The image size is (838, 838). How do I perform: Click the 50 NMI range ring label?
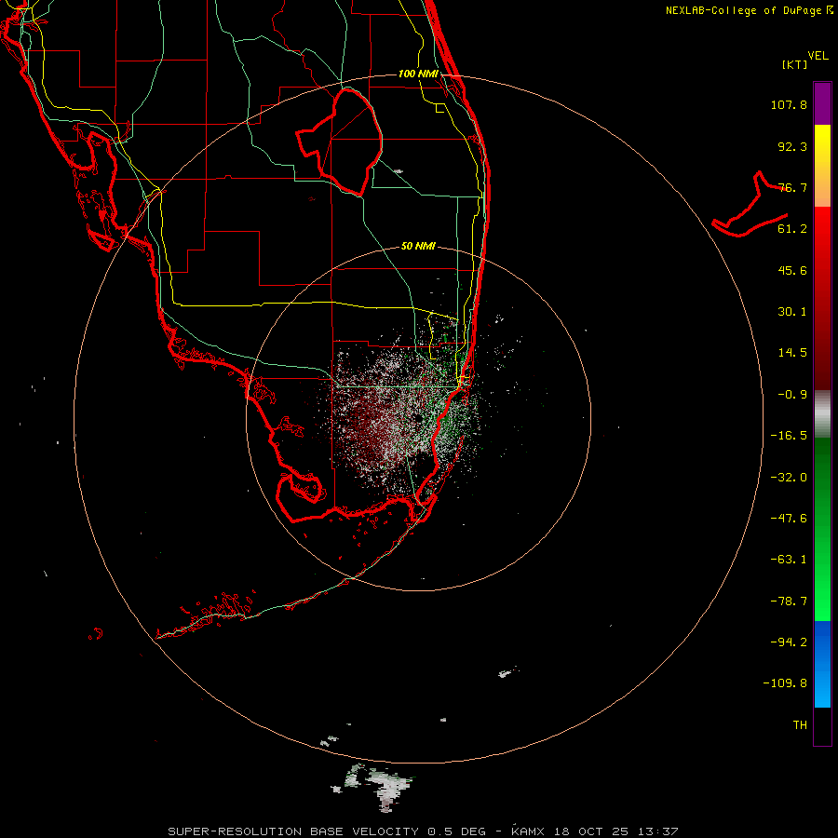coord(418,246)
